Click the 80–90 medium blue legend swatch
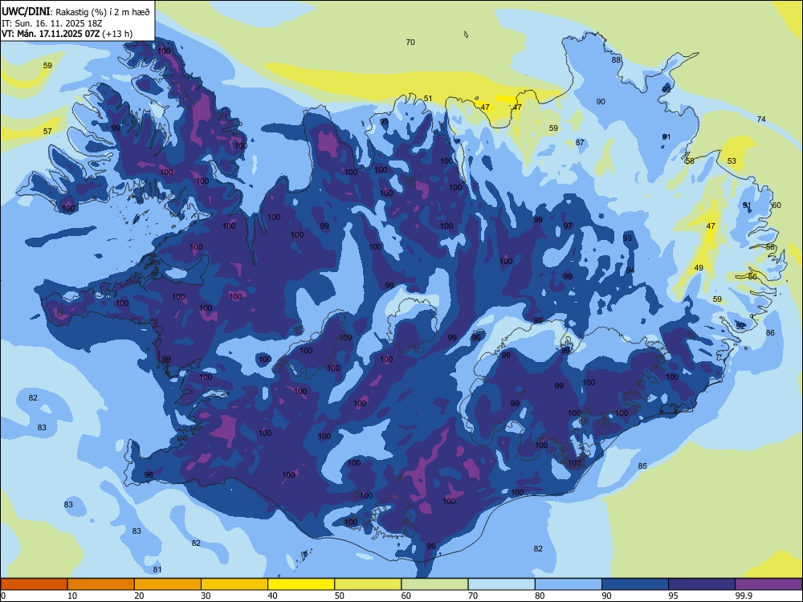 click(x=569, y=584)
